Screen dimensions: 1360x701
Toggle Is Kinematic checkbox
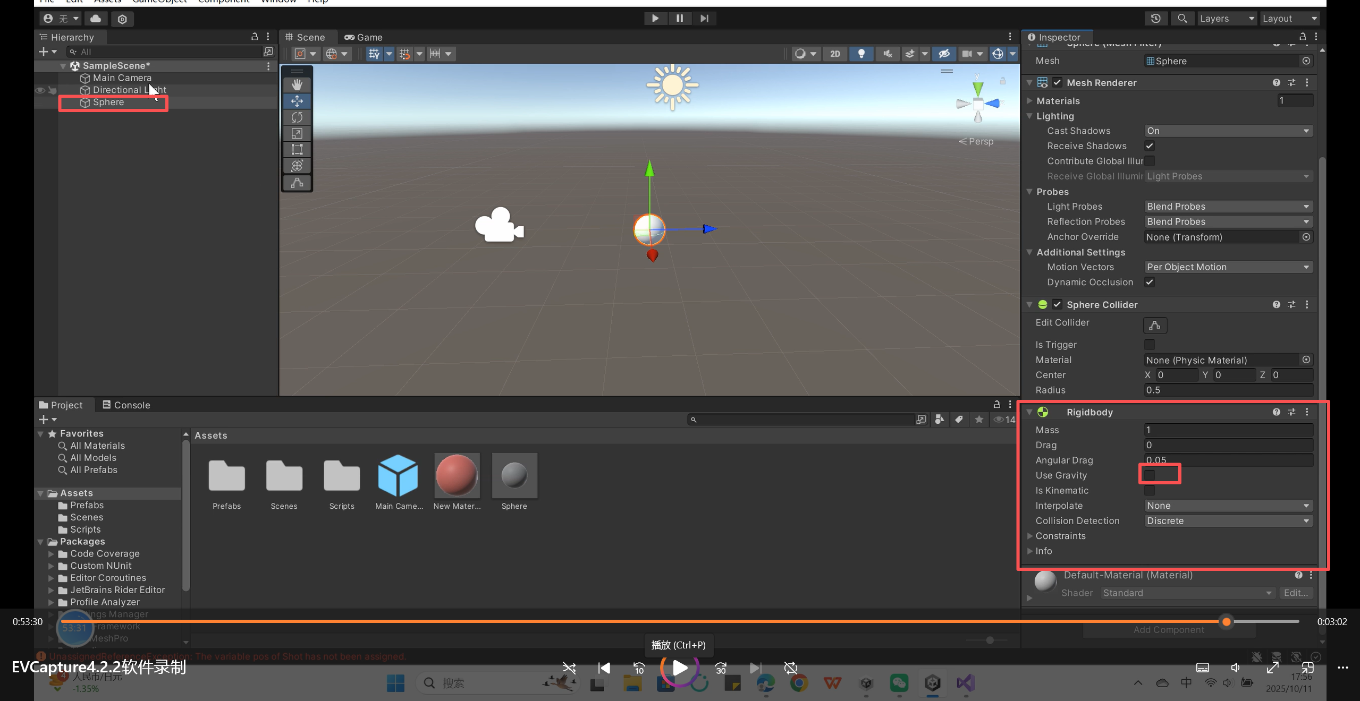(x=1150, y=490)
